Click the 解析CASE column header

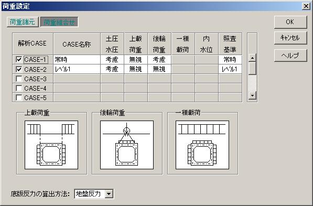tap(33, 44)
